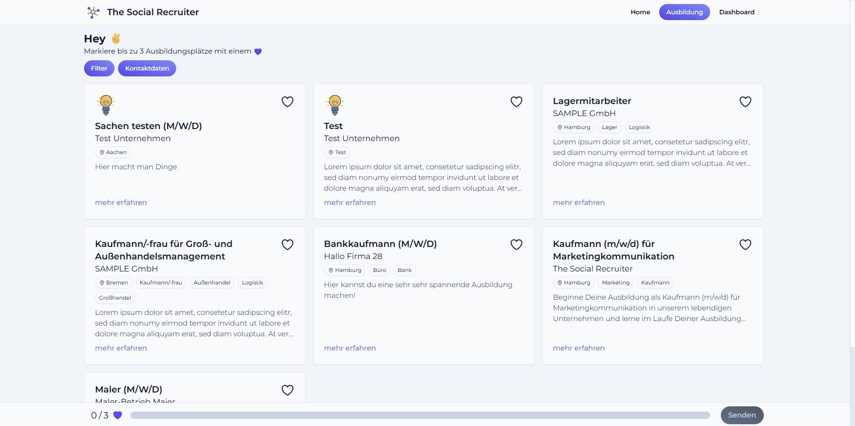Image resolution: width=855 pixels, height=426 pixels.
Task: Click lightbulb icon on Test card
Action: (335, 105)
